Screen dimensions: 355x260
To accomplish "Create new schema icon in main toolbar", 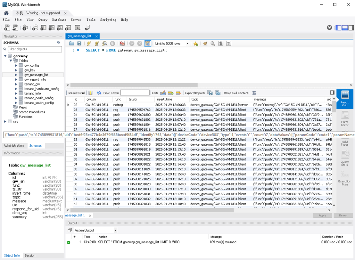I will 35,28.
